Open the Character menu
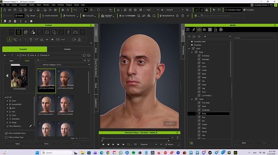The height and width of the screenshot is (155, 278). [23, 5]
